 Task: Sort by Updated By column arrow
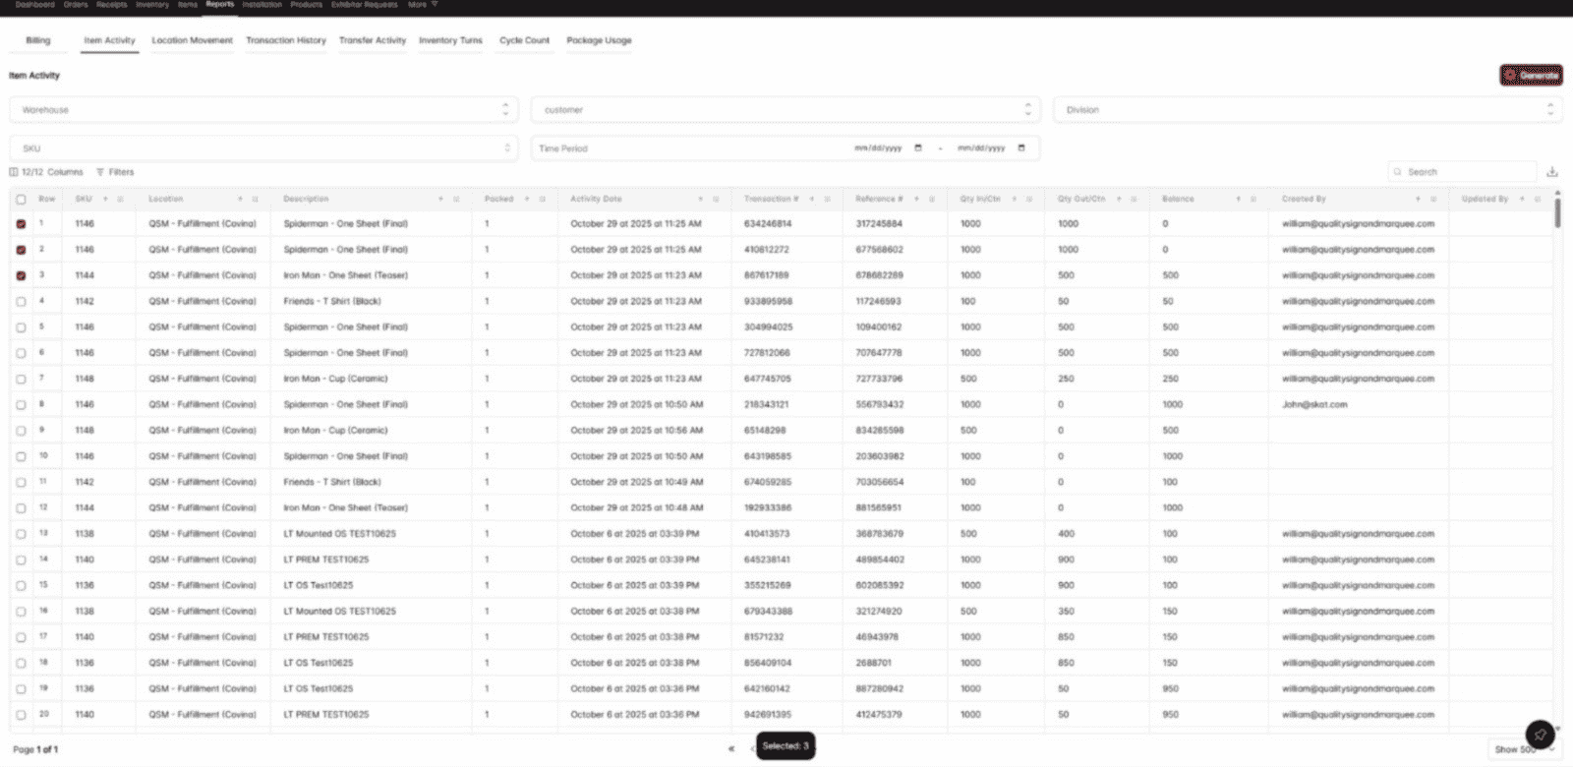click(1522, 199)
